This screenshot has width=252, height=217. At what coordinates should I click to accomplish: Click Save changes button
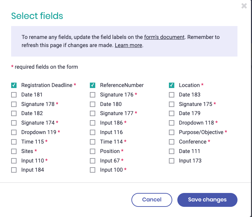click(207, 200)
